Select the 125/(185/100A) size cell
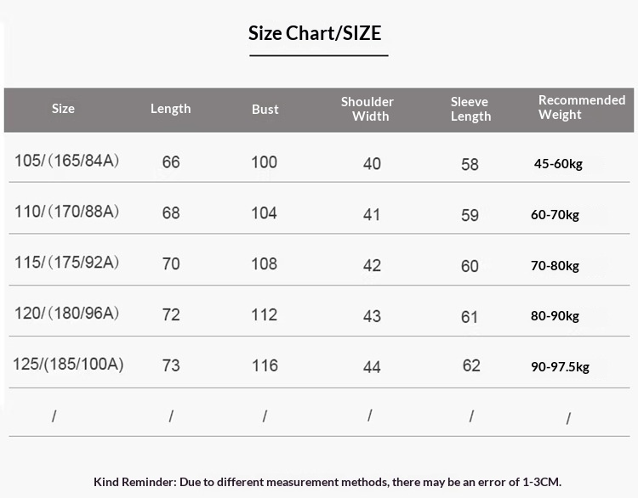 (x=68, y=365)
